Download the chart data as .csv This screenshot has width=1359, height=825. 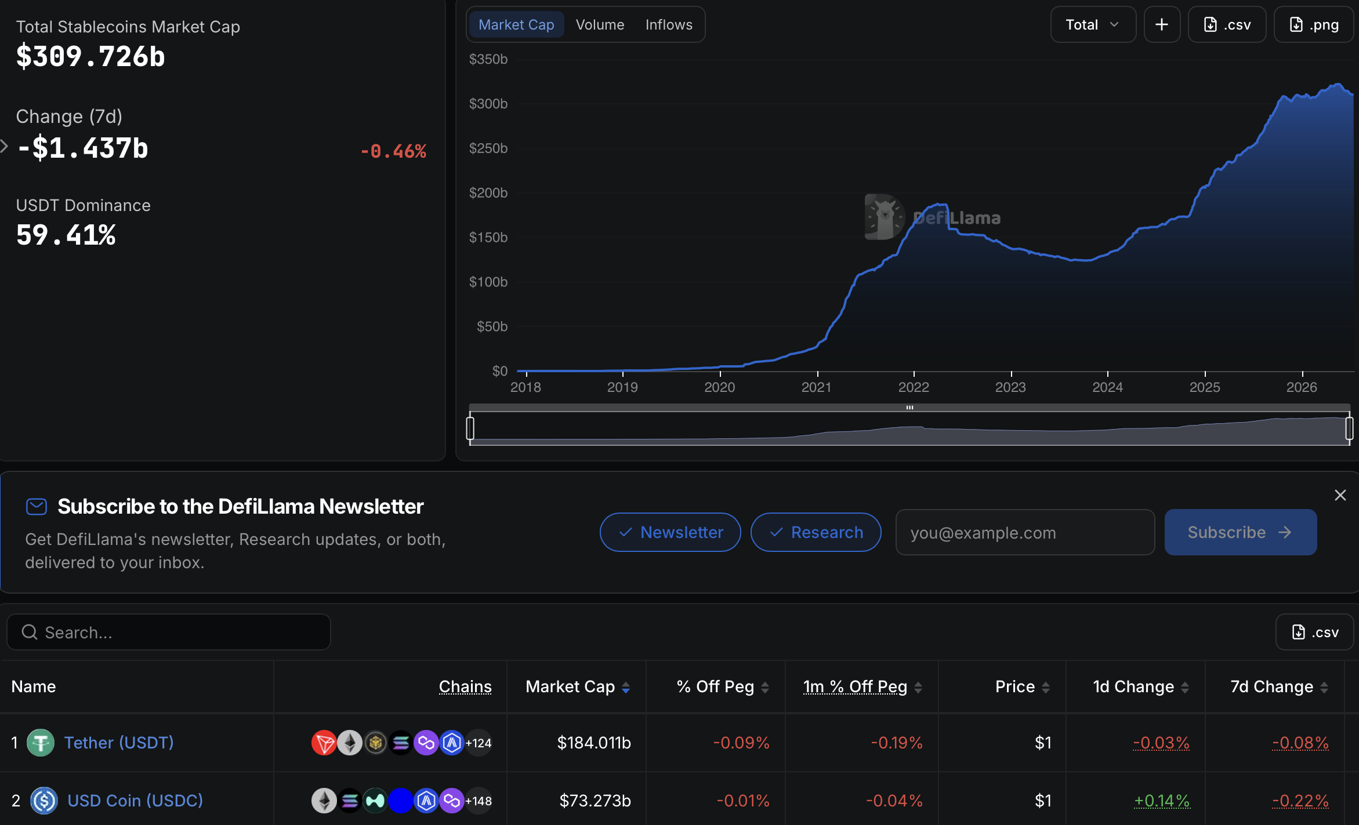tap(1227, 24)
